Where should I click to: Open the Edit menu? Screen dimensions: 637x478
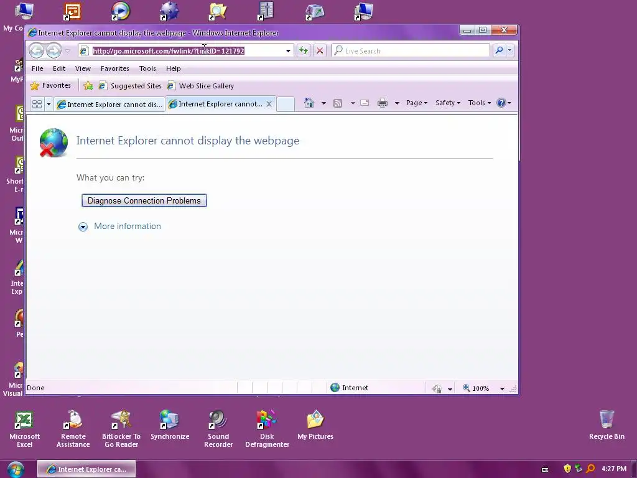pyautogui.click(x=59, y=68)
